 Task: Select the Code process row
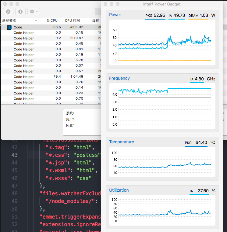51,27
